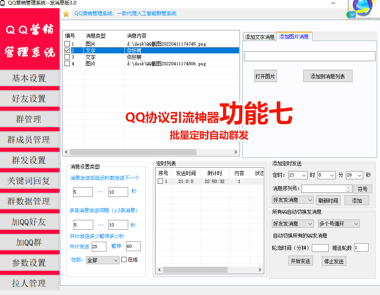Click the timer list scroll left arrow
Screen dimensions: 380x295
coord(159,270)
